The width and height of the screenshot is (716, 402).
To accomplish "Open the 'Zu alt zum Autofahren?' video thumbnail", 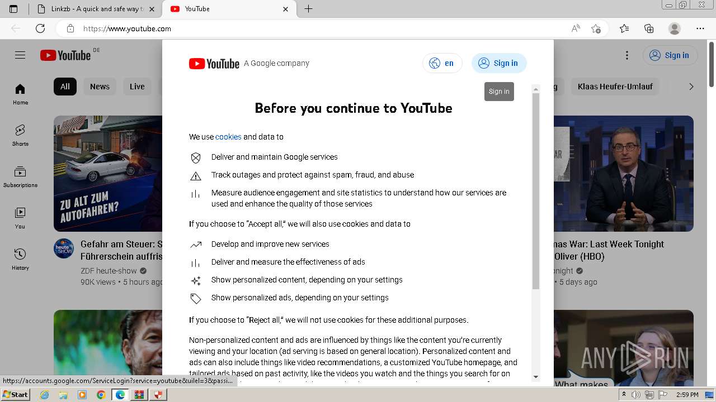I will coord(108,174).
